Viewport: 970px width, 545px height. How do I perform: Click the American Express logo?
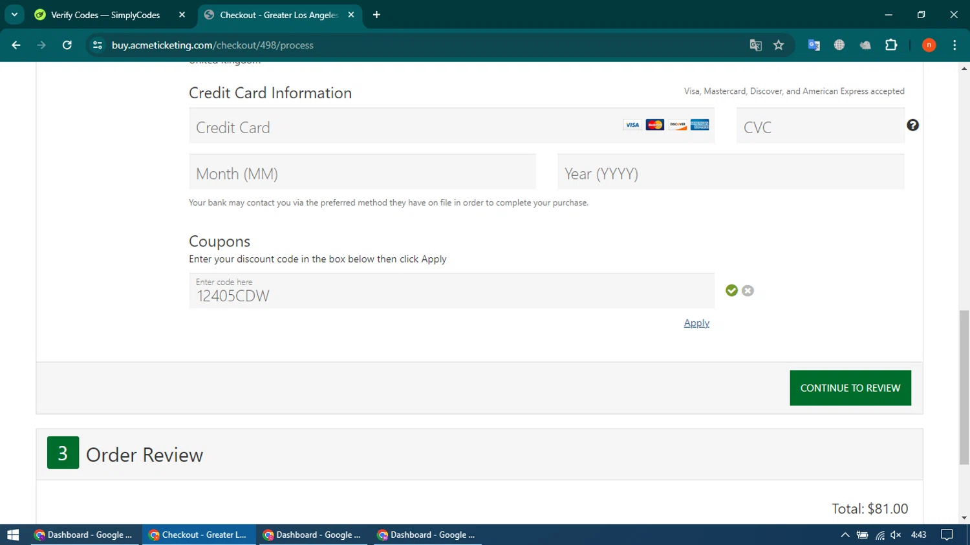point(700,125)
